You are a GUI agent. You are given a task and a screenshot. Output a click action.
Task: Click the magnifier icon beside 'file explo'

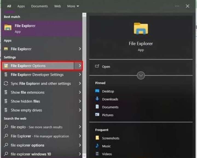6,127
